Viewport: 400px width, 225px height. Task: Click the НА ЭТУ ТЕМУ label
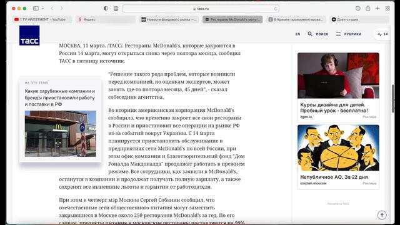point(36,83)
